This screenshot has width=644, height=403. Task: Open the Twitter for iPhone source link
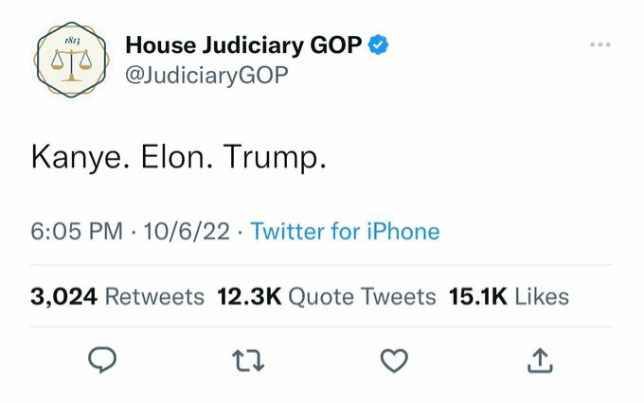[x=345, y=231]
